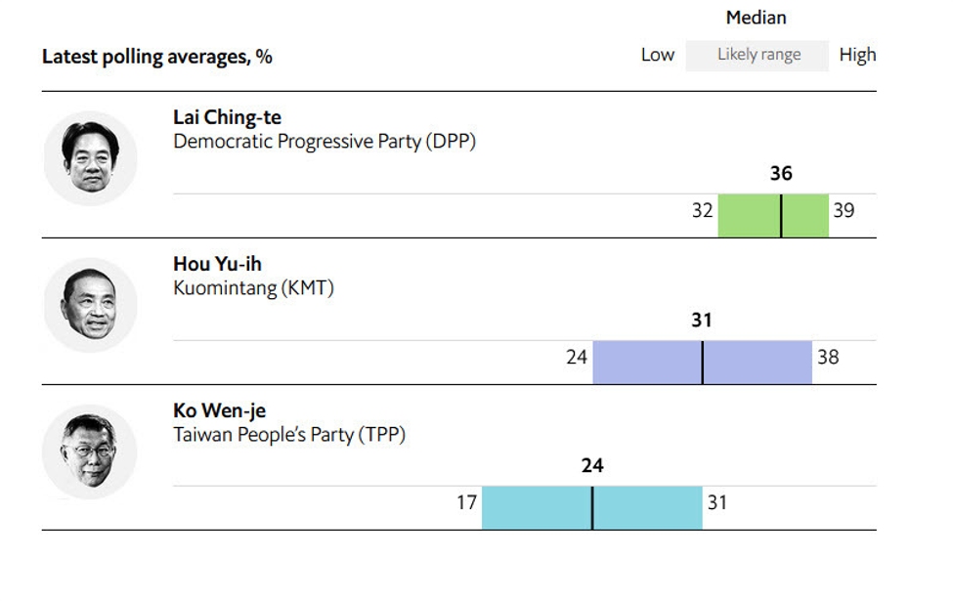Click the High legend label
The image size is (953, 601).
857,55
